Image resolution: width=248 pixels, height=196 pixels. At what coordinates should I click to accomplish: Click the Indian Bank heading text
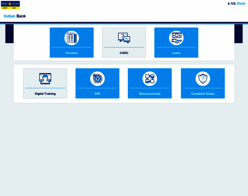(x=15, y=16)
